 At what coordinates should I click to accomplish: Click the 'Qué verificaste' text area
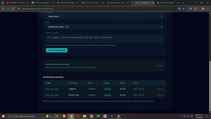point(104,39)
